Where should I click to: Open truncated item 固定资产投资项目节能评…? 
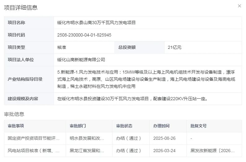pos(34,138)
